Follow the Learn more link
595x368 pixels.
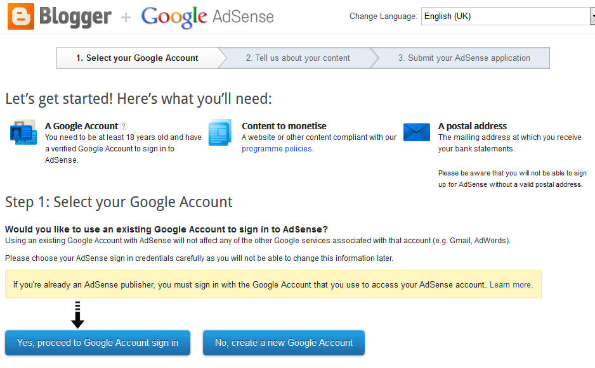511,285
